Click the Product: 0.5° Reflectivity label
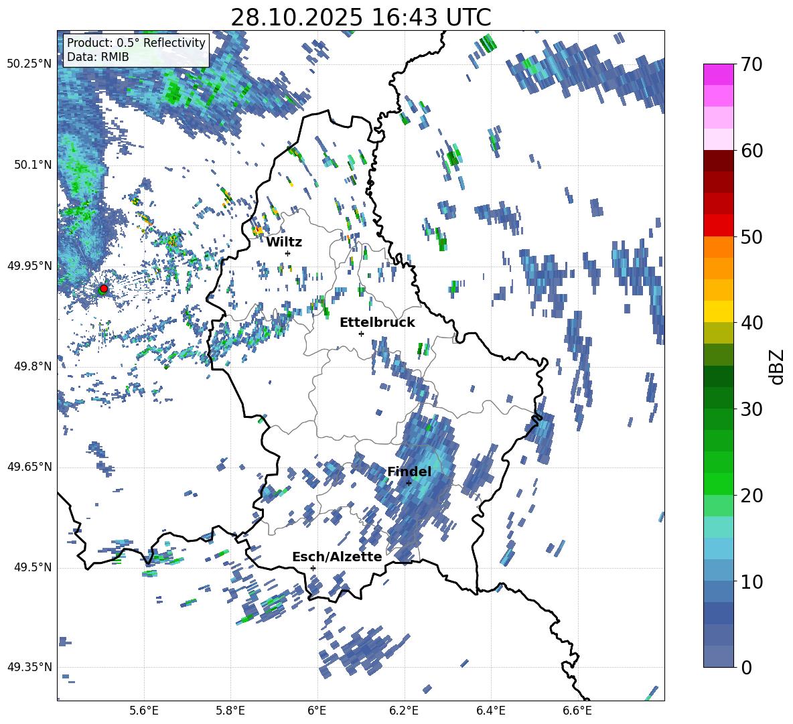This screenshot has height=724, width=793. point(136,42)
